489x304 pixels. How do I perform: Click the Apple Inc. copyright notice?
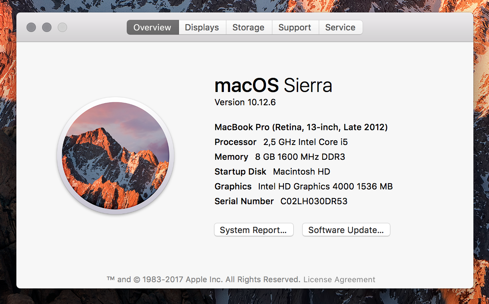(204, 279)
